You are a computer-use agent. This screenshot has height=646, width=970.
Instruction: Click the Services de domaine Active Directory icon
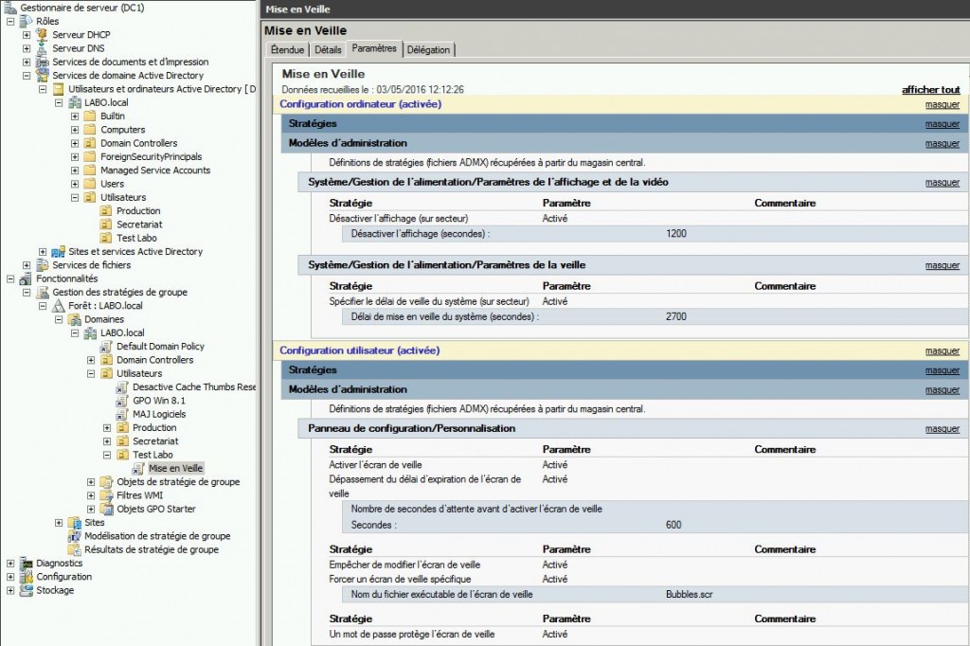point(42,76)
